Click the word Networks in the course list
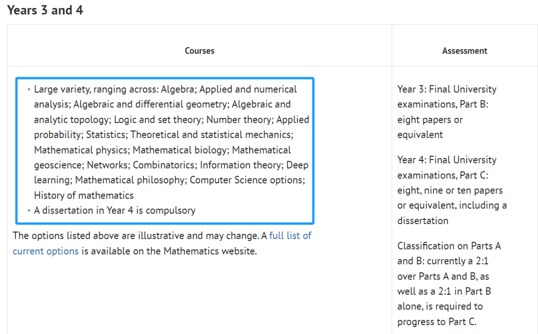 107,165
